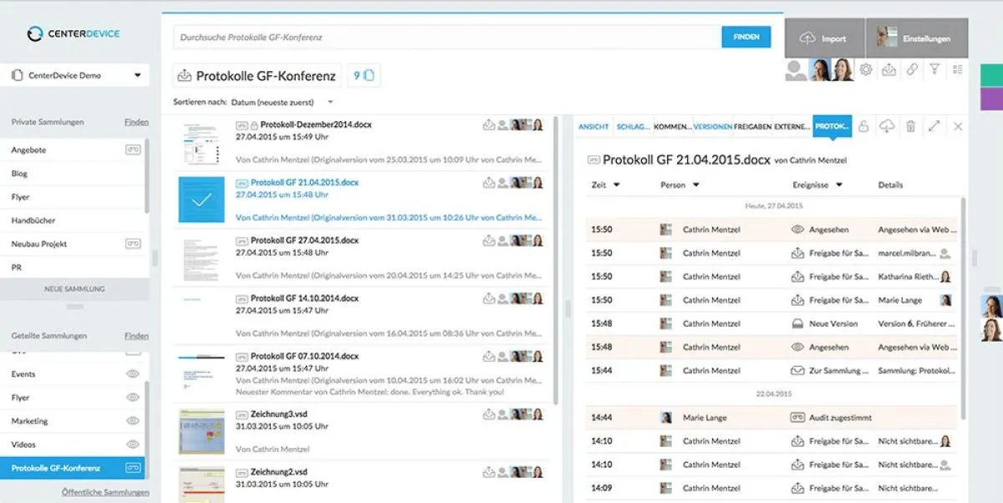This screenshot has height=503, width=1003.
Task: Expand the detail panel to fullscreen
Action: 934,126
